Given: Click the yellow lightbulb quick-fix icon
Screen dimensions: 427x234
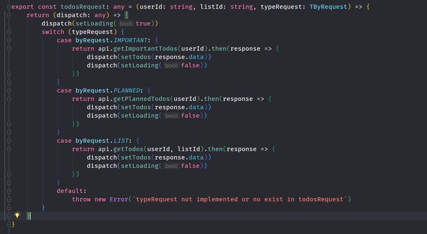Looking at the screenshot, I should pos(17,215).
